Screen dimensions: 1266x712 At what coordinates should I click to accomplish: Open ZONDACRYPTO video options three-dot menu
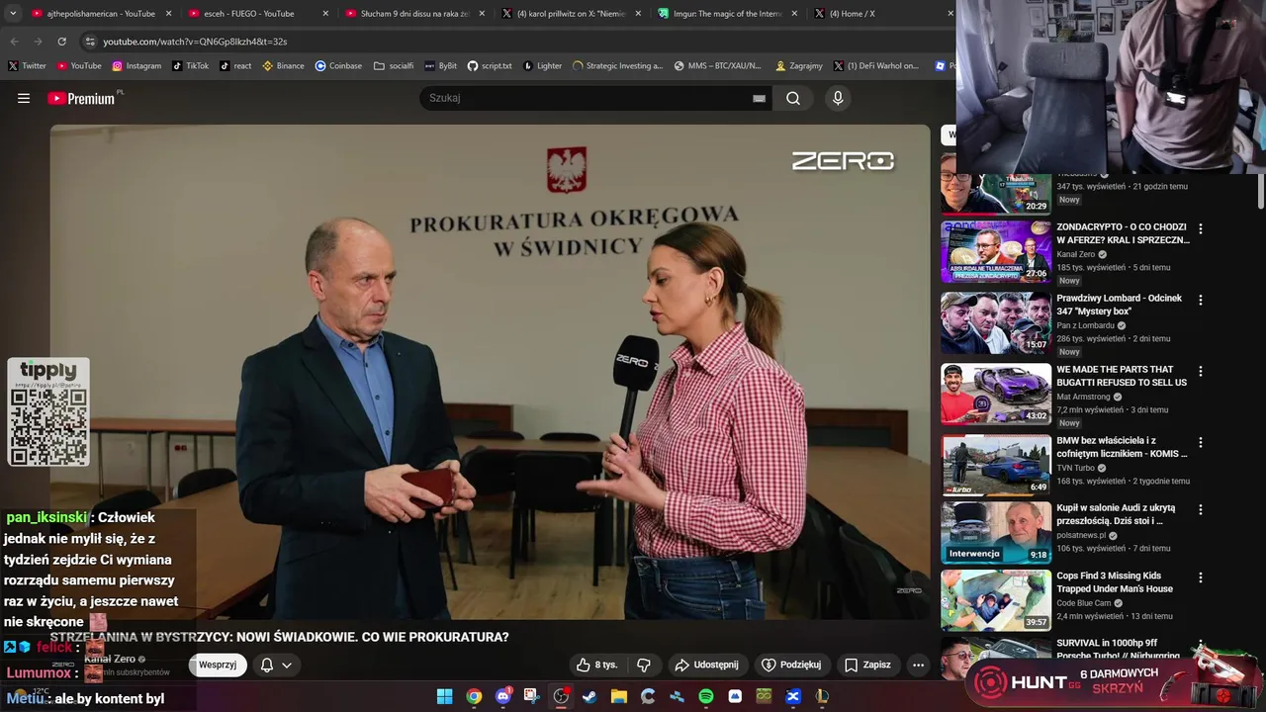tap(1201, 228)
